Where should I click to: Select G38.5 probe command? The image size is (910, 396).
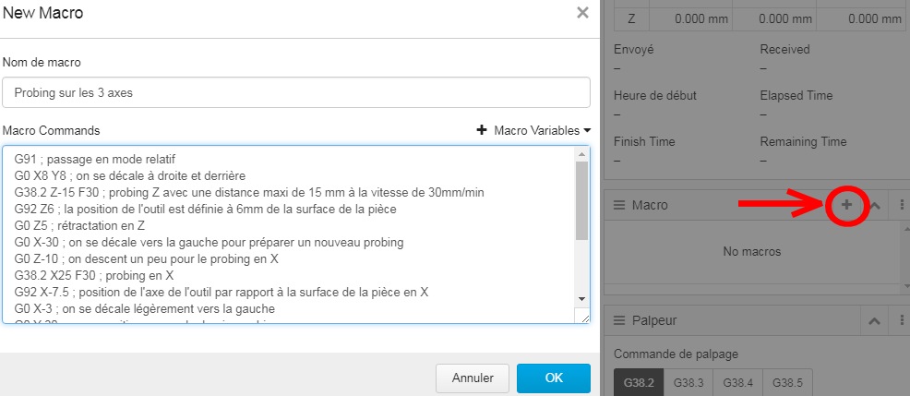pos(787,383)
